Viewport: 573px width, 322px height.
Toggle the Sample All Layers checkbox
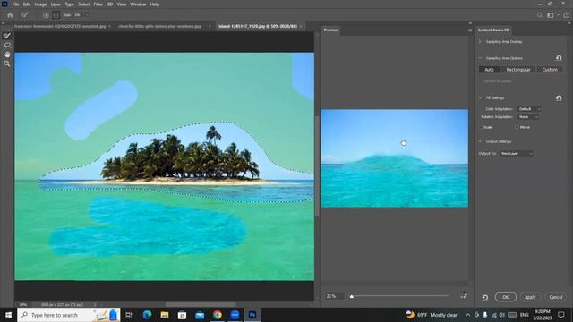click(481, 81)
